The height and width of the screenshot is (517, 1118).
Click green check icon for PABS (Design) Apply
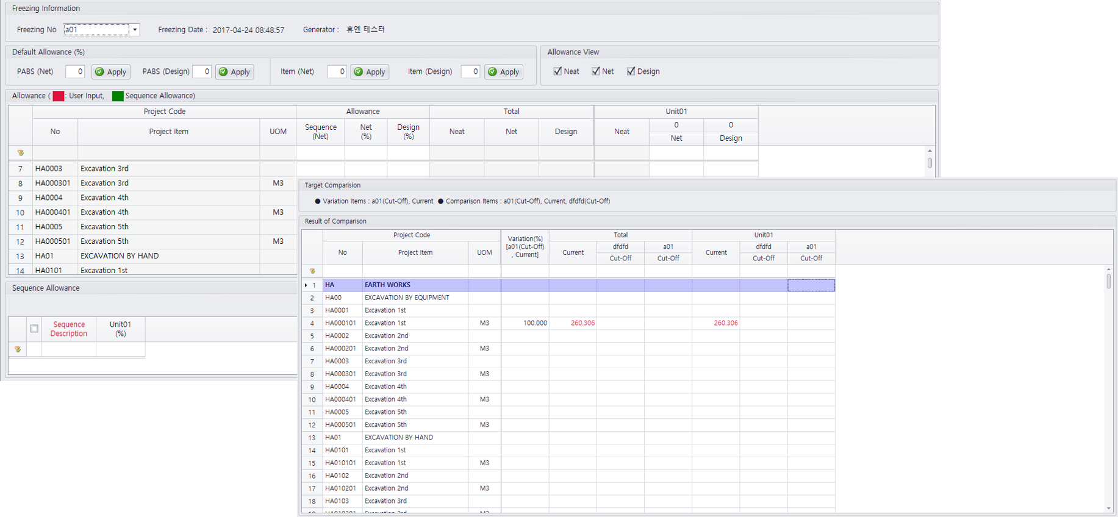point(223,72)
